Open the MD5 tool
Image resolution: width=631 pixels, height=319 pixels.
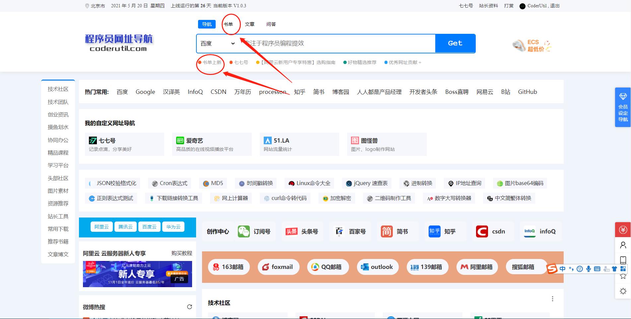click(213, 183)
